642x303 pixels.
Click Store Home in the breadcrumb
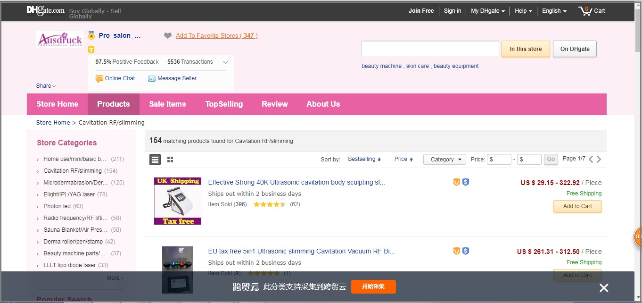(x=53, y=123)
